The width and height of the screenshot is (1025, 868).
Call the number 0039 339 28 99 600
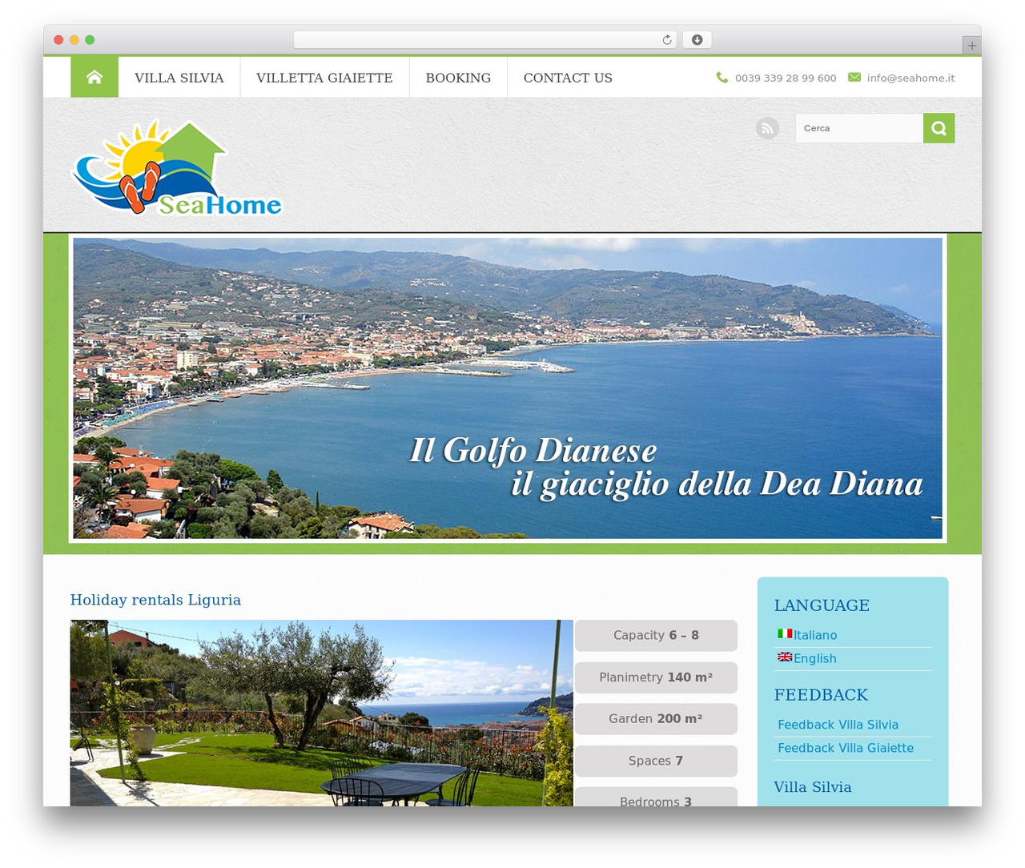786,78
